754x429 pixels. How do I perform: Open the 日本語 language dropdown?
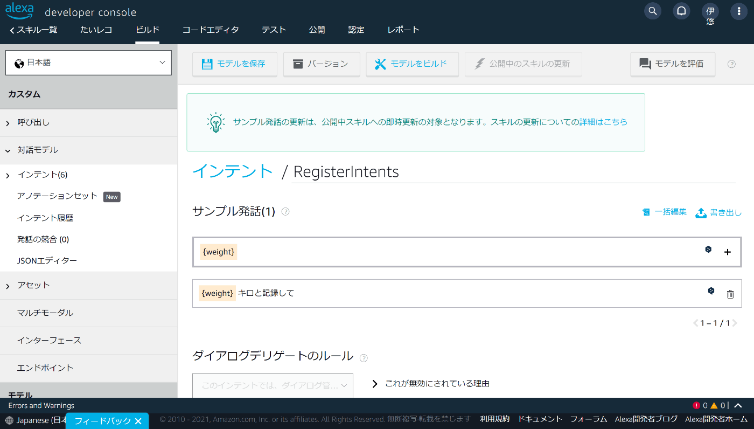[88, 63]
